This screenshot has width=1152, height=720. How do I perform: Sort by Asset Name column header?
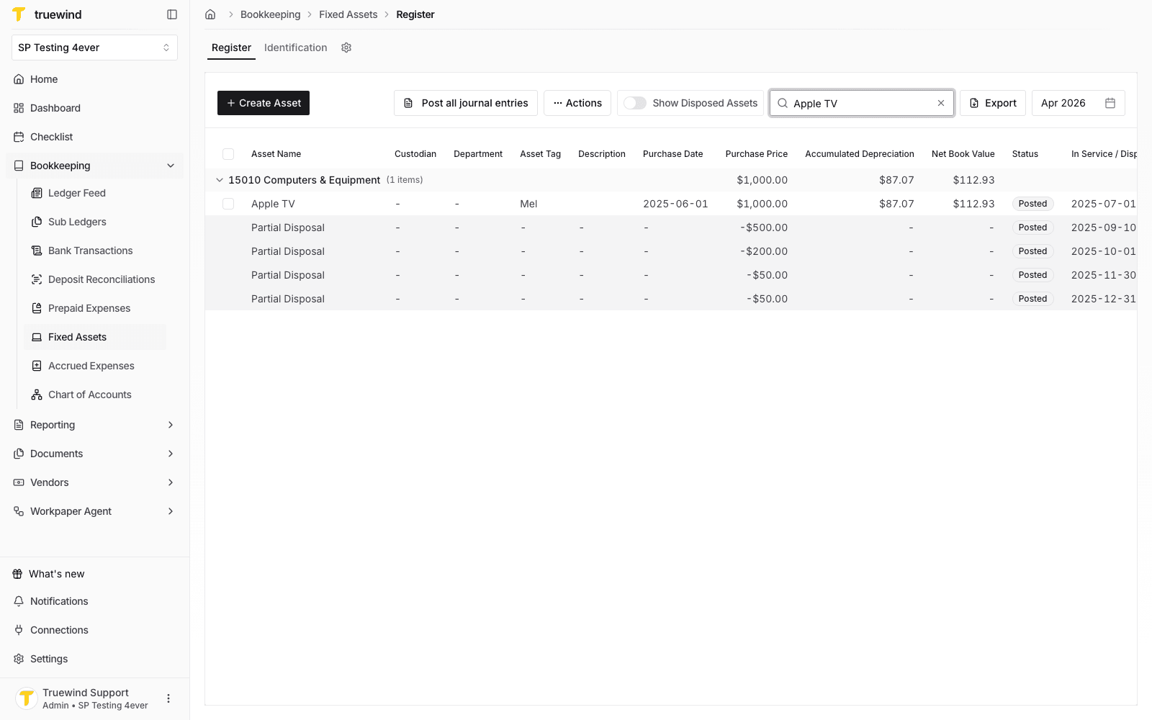point(276,154)
